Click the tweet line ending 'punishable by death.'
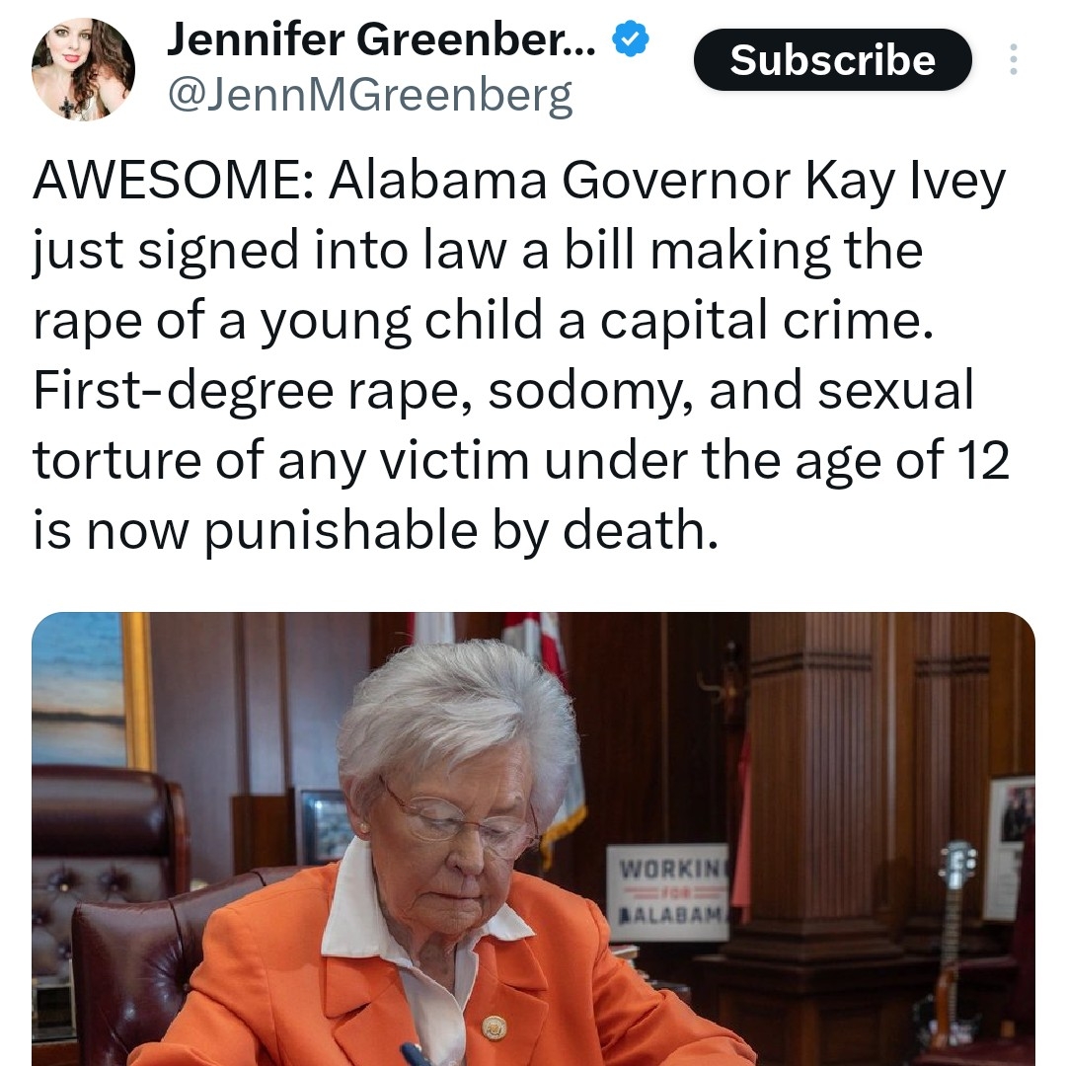This screenshot has height=1066, width=1066. (x=375, y=530)
